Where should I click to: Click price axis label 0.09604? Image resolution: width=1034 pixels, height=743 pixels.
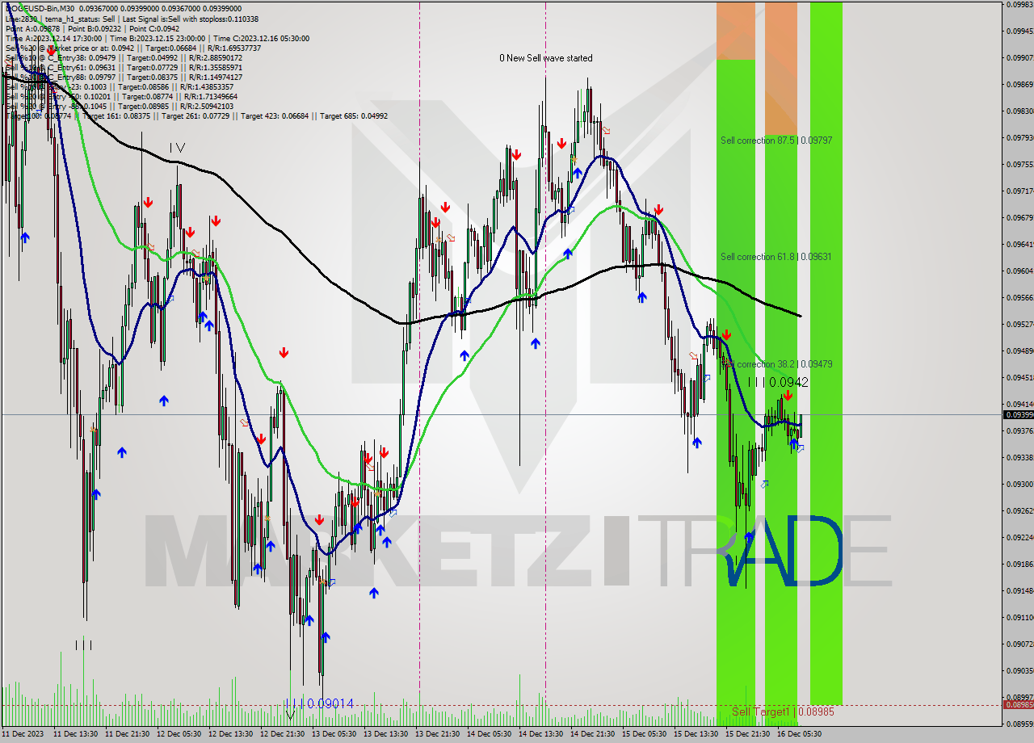coord(1019,271)
